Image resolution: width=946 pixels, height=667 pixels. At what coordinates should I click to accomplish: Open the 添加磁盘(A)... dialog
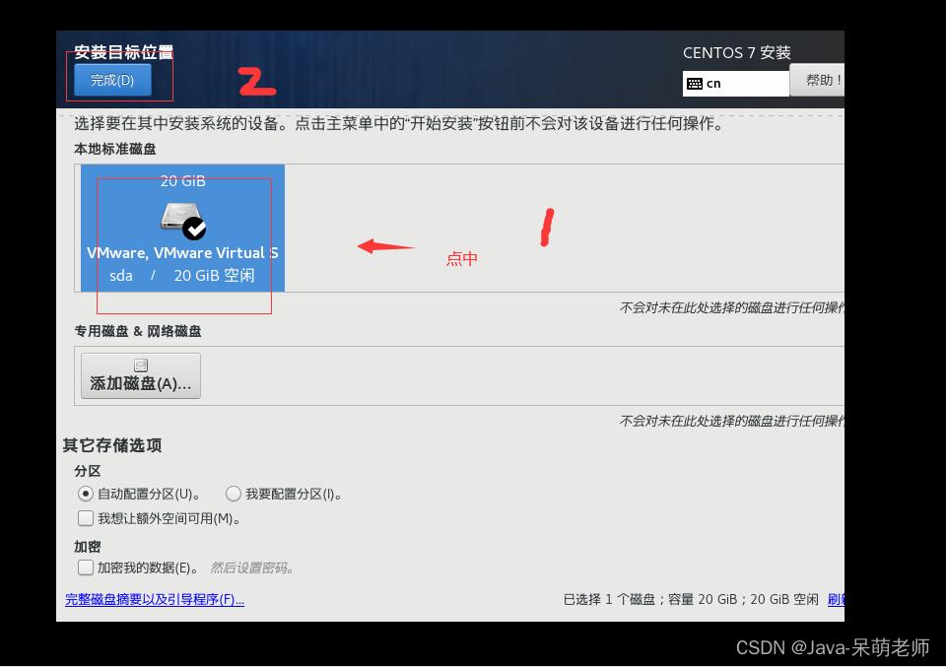click(140, 375)
